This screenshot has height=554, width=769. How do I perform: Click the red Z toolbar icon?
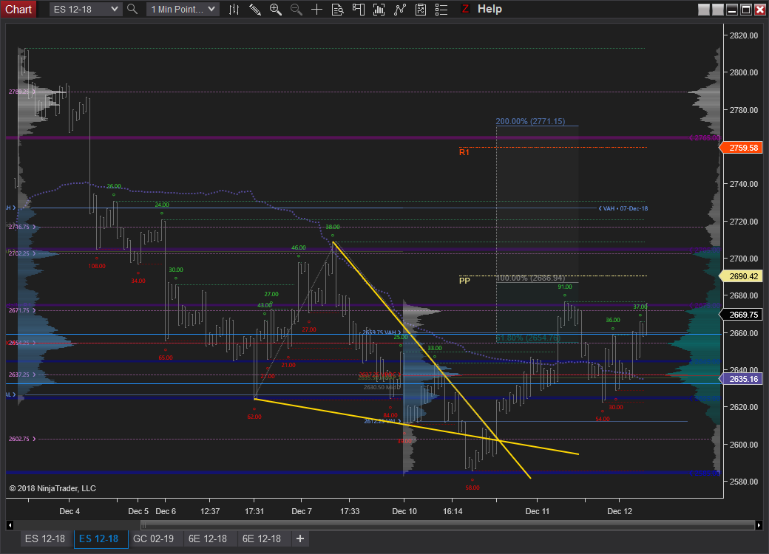(x=465, y=9)
